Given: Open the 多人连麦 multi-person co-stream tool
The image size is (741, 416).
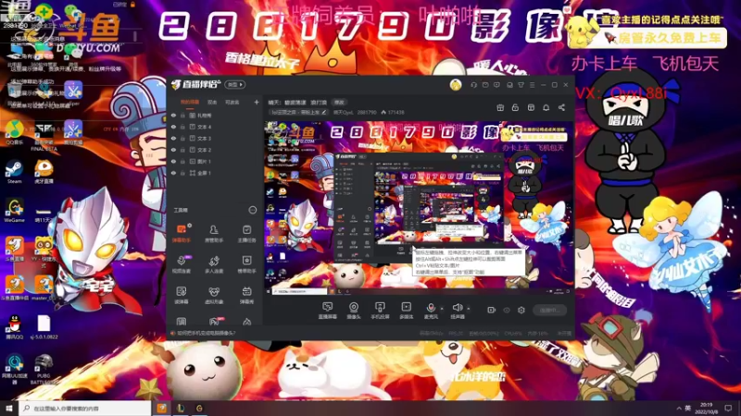Looking at the screenshot, I should pyautogui.click(x=214, y=264).
